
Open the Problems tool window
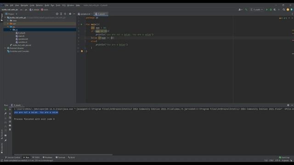pyautogui.click(x=48, y=158)
